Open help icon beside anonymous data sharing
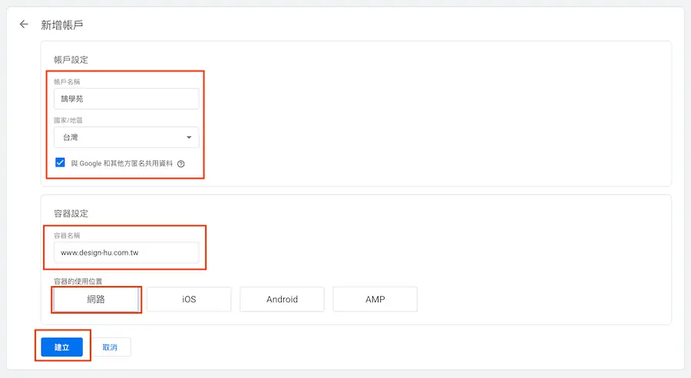This screenshot has width=691, height=378. (x=180, y=163)
